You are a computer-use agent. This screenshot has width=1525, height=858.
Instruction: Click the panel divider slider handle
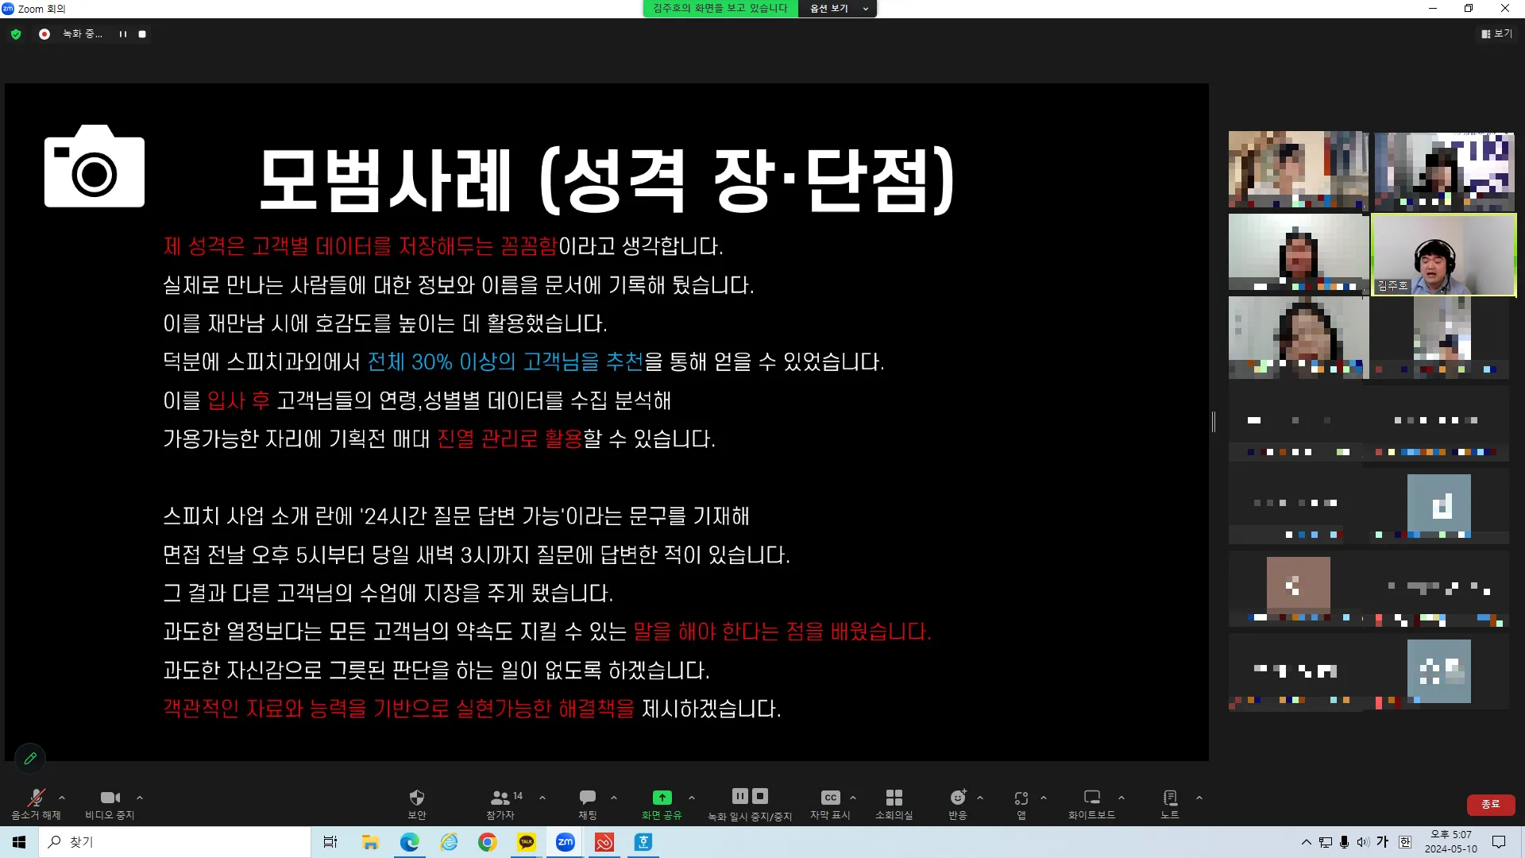(1214, 422)
